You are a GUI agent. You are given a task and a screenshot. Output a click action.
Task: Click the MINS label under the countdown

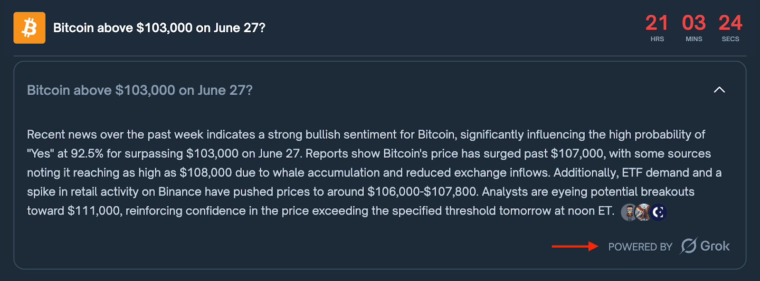(693, 39)
